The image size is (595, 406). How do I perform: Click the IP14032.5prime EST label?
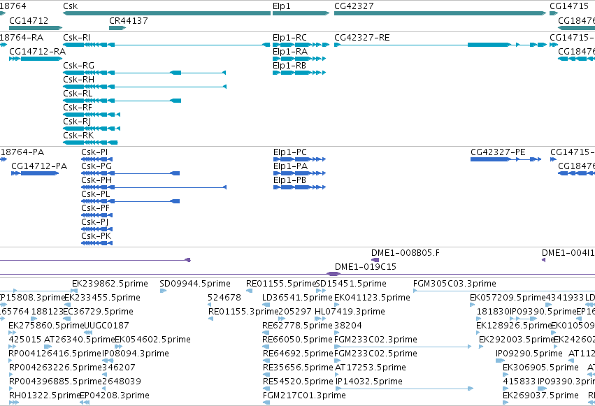[x=369, y=382]
